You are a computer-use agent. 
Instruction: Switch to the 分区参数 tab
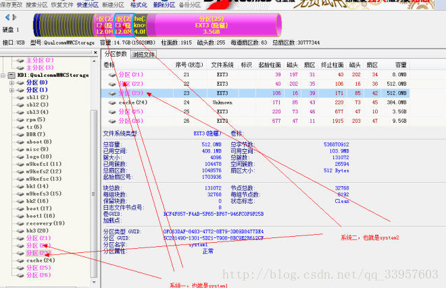116,54
